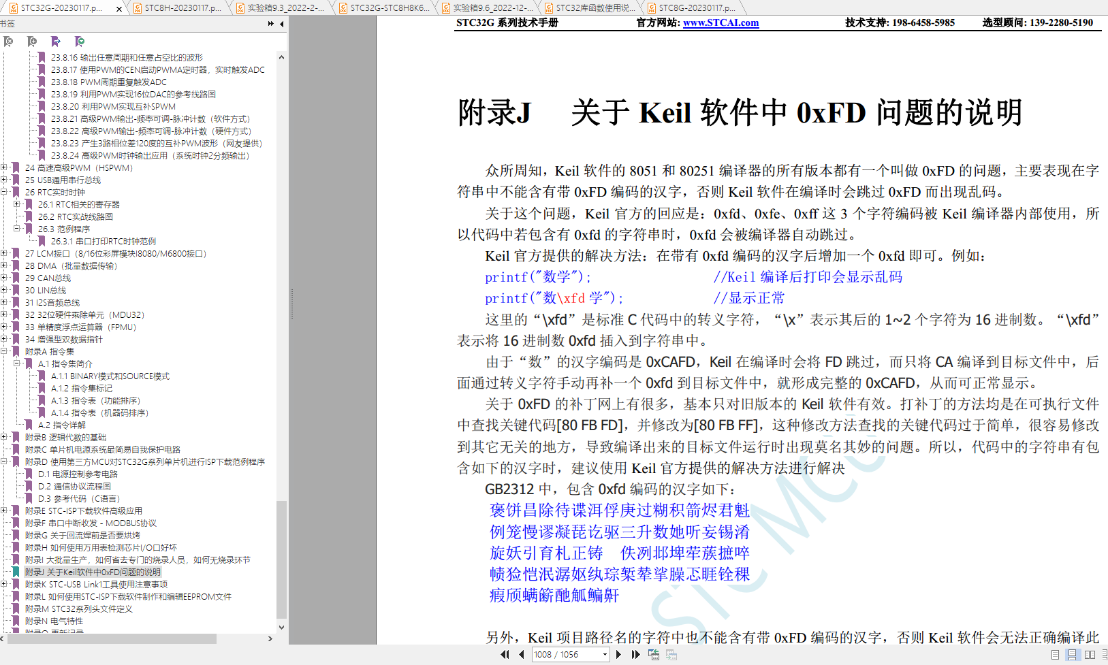Switch to continuous page view
Screen dimensions: 1108x665
click(1072, 654)
